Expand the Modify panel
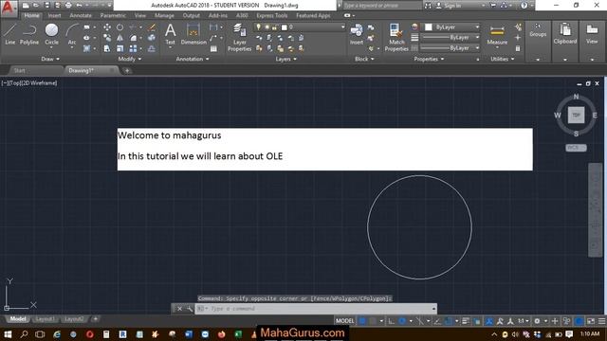 [x=130, y=59]
